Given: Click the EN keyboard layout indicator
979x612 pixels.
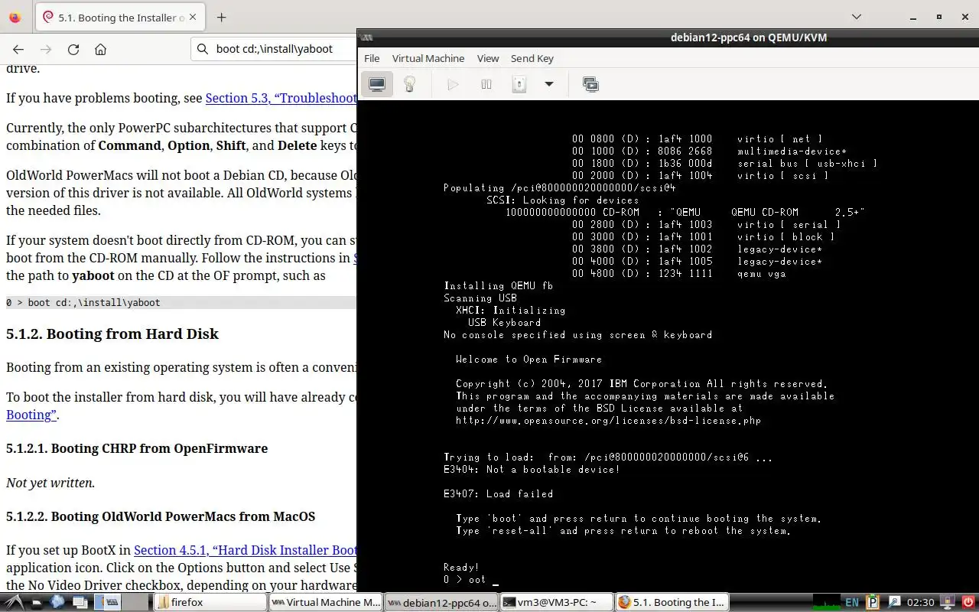Looking at the screenshot, I should [852, 602].
